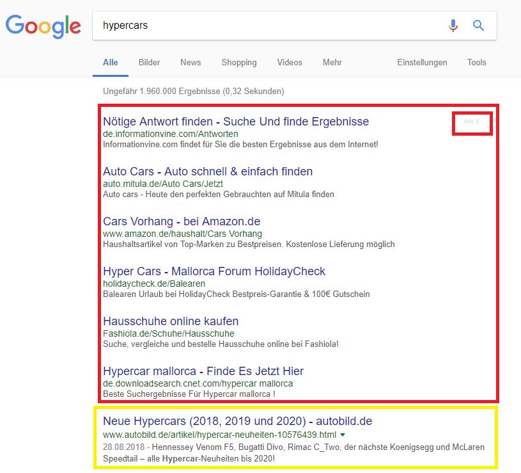Select the Alle tab

point(111,63)
